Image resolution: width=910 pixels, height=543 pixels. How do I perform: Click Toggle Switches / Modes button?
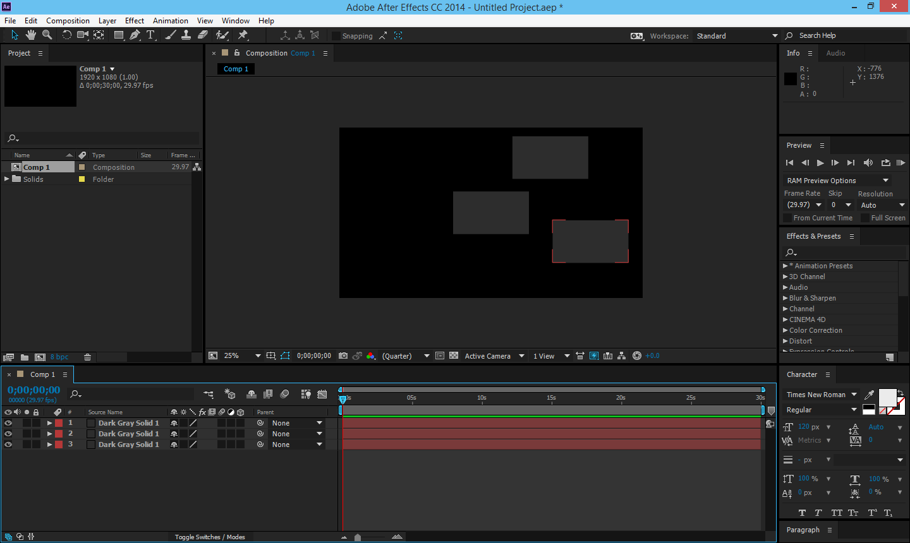[210, 537]
